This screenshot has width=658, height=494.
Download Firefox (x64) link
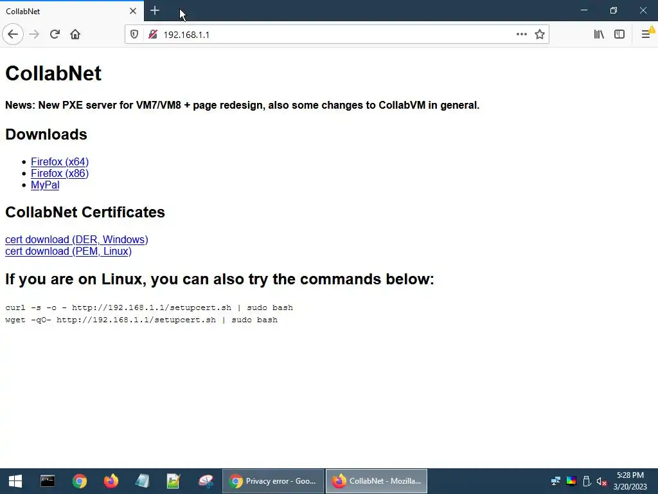pyautogui.click(x=60, y=161)
